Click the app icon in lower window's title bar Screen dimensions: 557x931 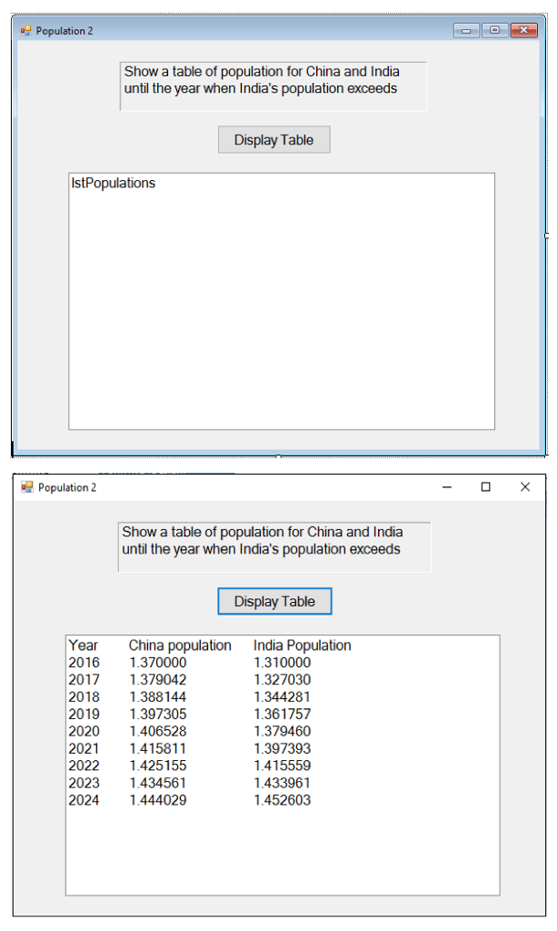[27, 487]
